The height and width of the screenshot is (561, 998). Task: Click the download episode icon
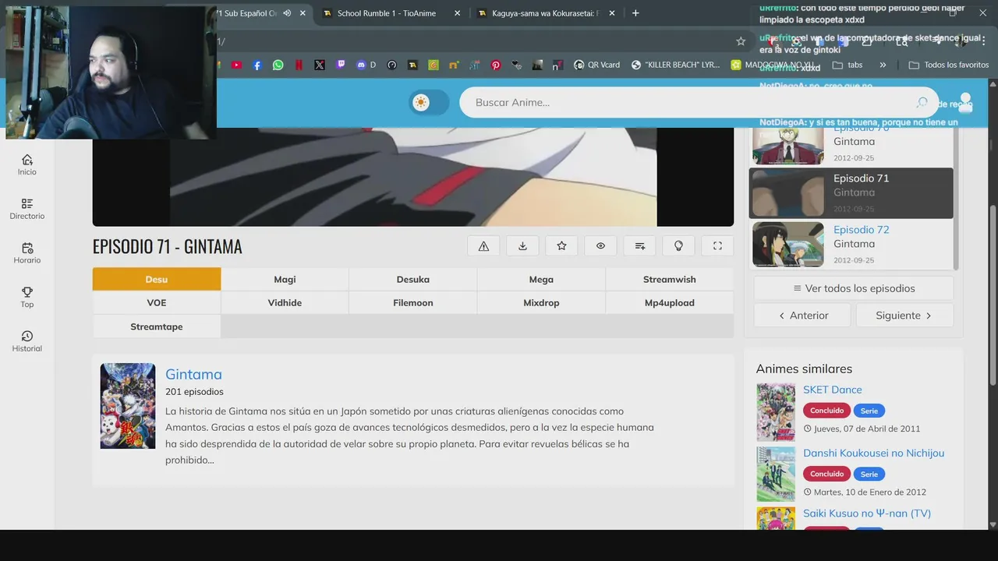522,245
